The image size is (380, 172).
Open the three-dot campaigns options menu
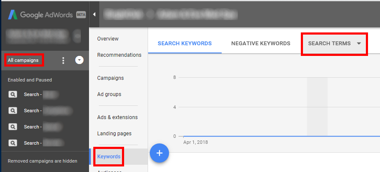[x=63, y=61]
